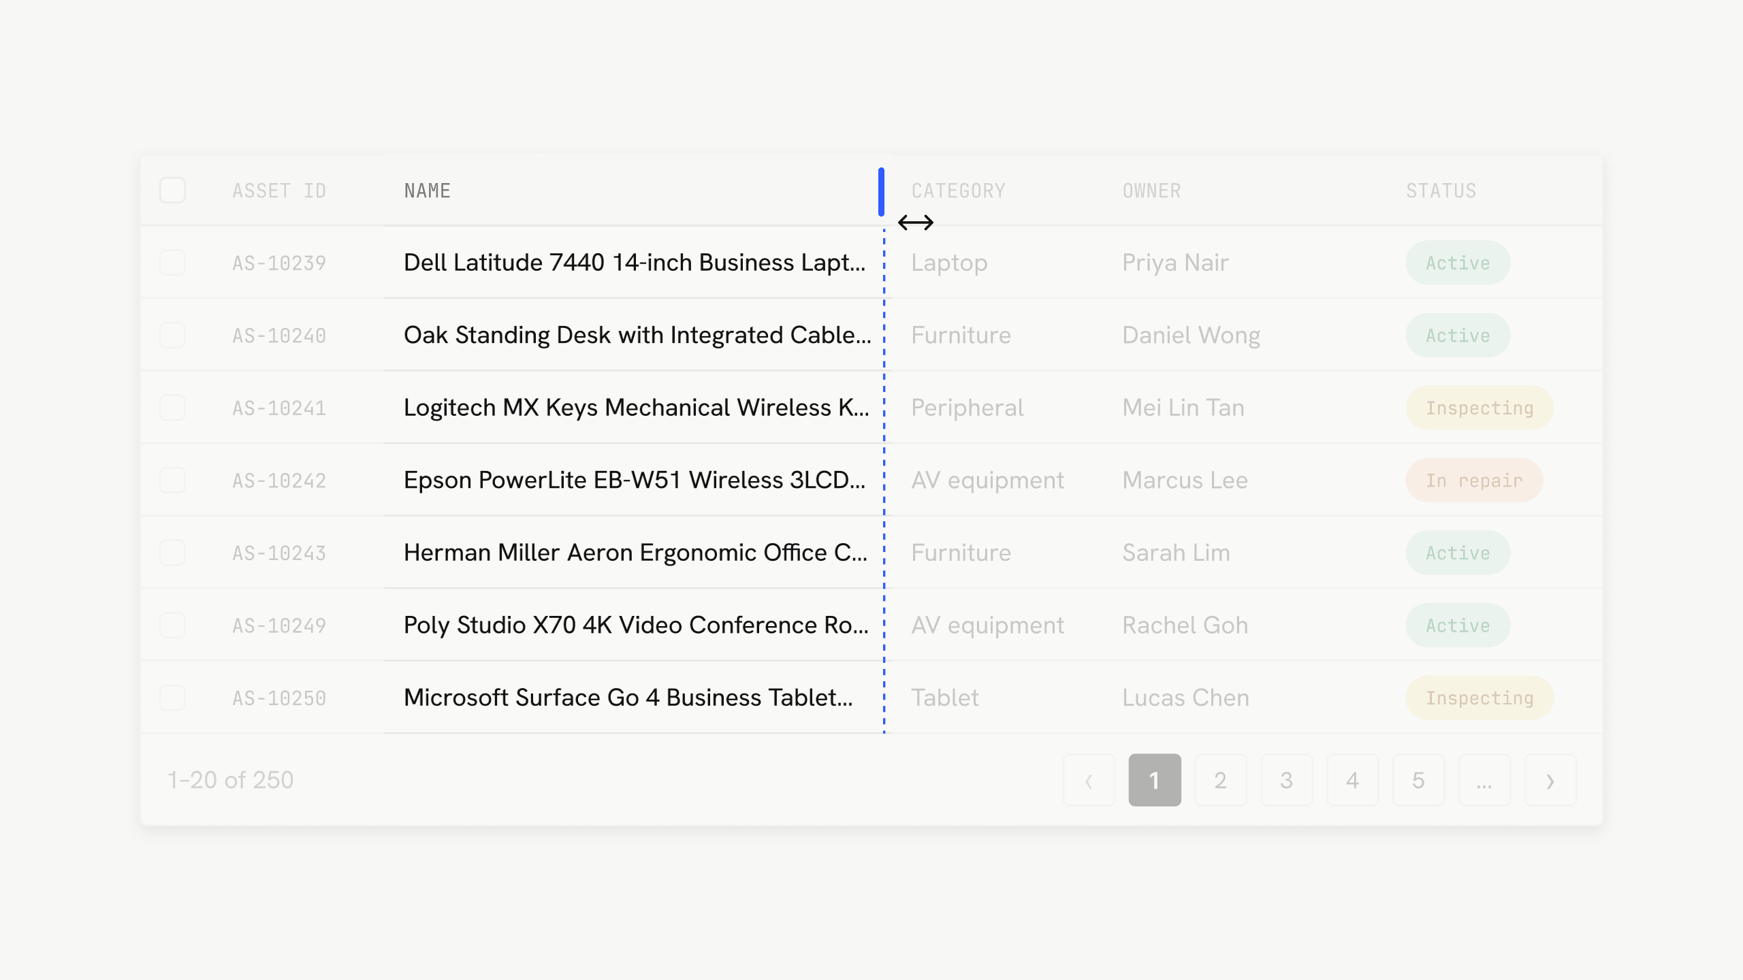Check the row checkbox for AS-10243
The width and height of the screenshot is (1743, 980).
point(172,553)
